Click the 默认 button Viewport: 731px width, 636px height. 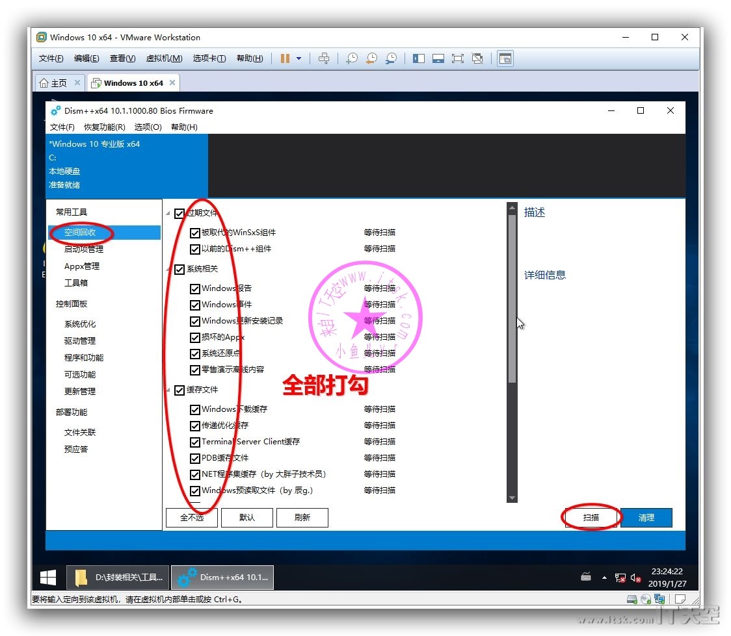point(246,518)
